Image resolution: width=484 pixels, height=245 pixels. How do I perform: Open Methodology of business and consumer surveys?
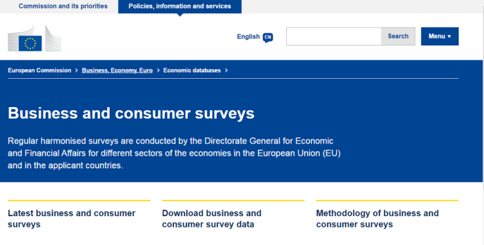click(377, 219)
